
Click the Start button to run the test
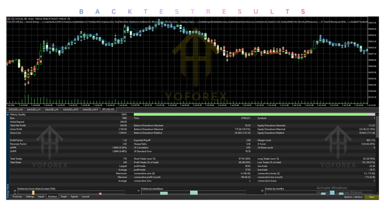(371, 197)
